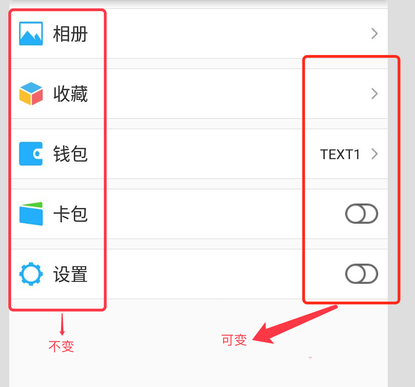The width and height of the screenshot is (415, 387).
Task: Click the large red arrow pointing to 可变
Action: click(295, 324)
